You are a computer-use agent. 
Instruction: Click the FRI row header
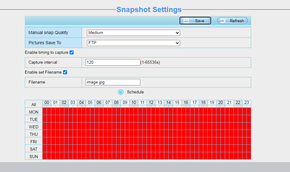pyautogui.click(x=34, y=142)
